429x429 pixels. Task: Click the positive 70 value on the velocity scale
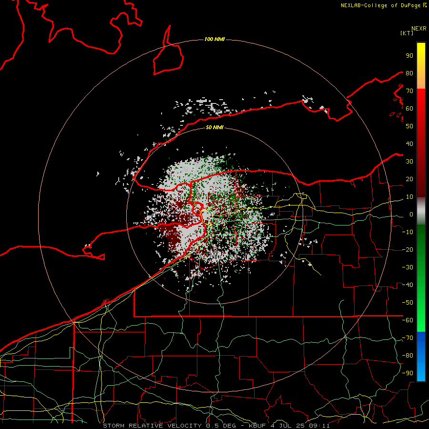point(409,91)
